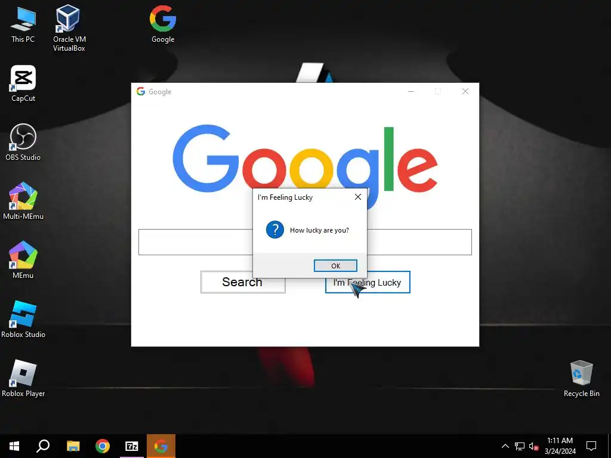Select the Roblox Studio shortcut

tap(23, 320)
